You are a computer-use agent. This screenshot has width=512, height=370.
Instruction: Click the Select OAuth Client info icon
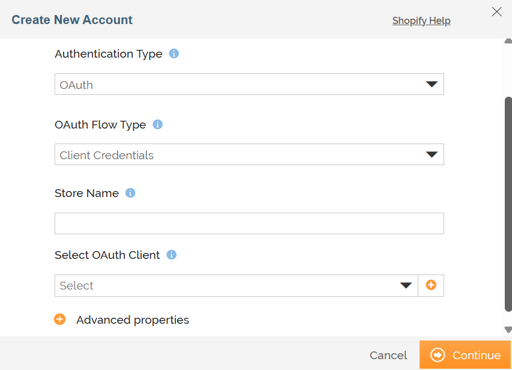(x=172, y=255)
